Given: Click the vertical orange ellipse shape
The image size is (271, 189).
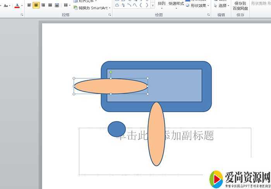Looking at the screenshot, I should click(x=156, y=134).
